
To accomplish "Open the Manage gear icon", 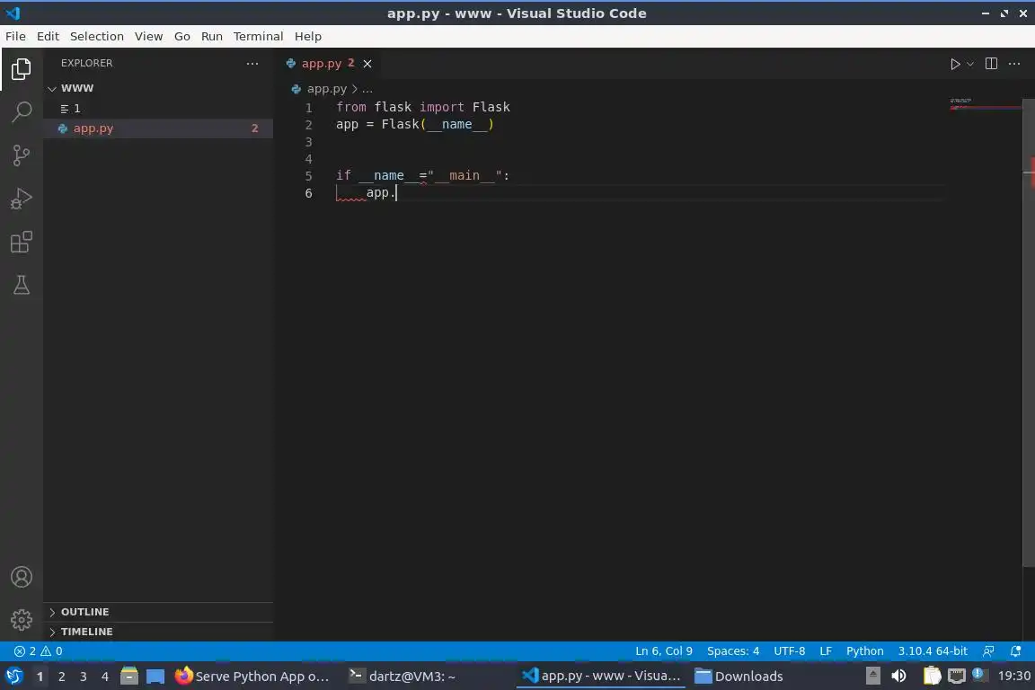I will pyautogui.click(x=22, y=619).
